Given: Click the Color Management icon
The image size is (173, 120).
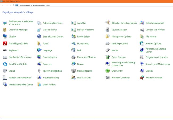Looking at the screenshot, I should [x=142, y=23].
